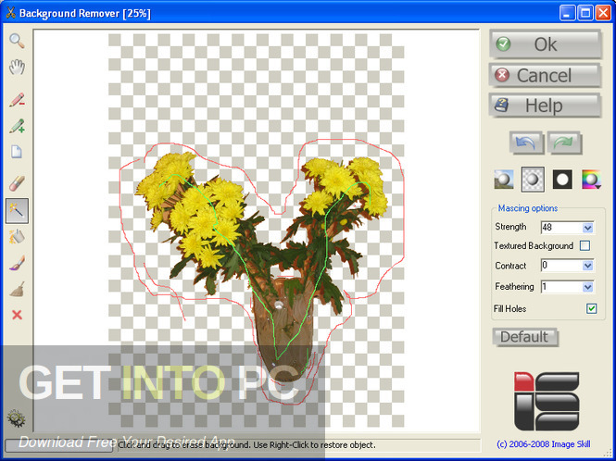Image resolution: width=616 pixels, height=461 pixels.
Task: Click the Undo arrow button
Action: point(526,143)
